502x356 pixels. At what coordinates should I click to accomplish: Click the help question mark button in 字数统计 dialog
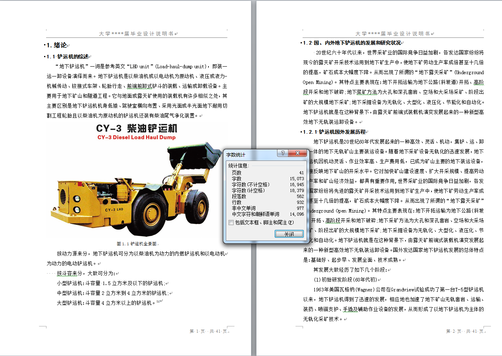pos(282,154)
